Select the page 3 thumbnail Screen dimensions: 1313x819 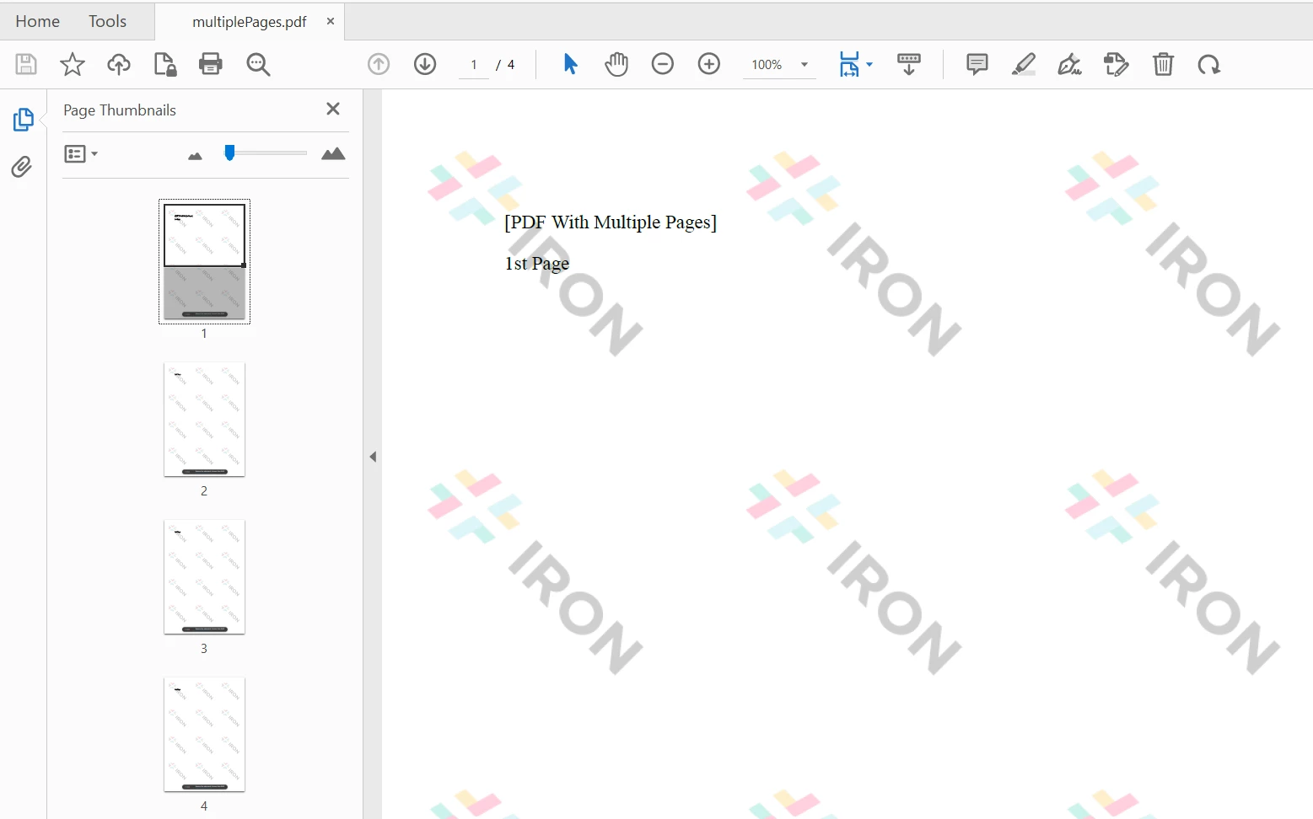(x=204, y=577)
